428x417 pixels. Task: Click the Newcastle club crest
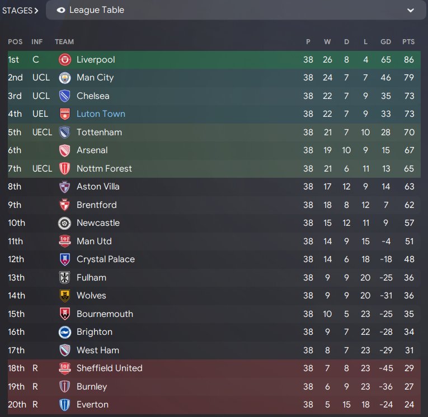click(x=65, y=223)
